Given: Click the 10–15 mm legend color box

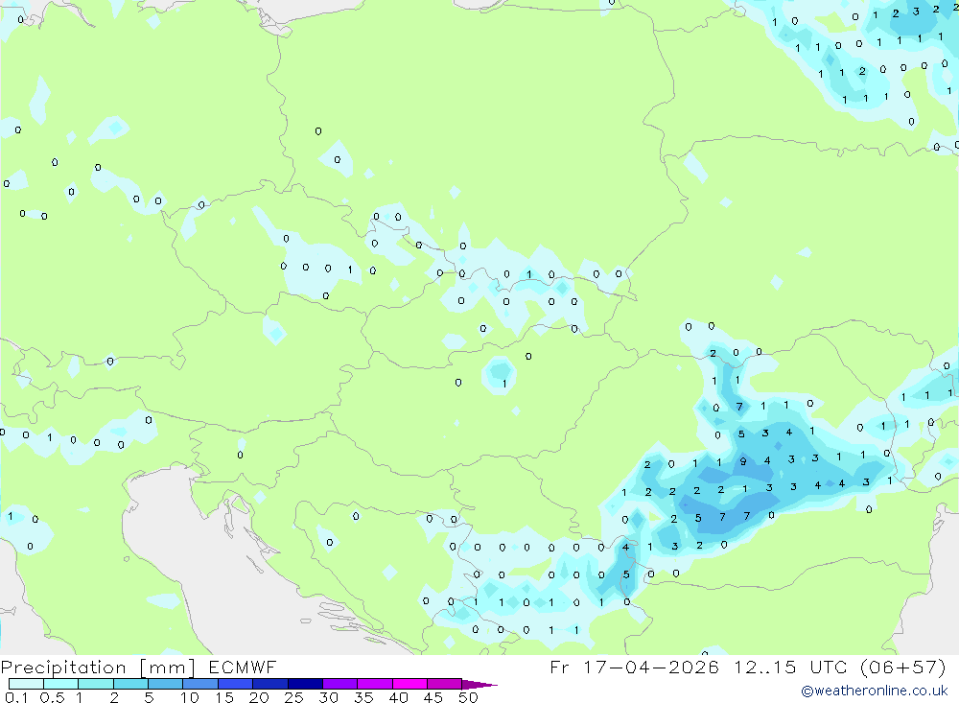Looking at the screenshot, I should pyautogui.click(x=200, y=684).
